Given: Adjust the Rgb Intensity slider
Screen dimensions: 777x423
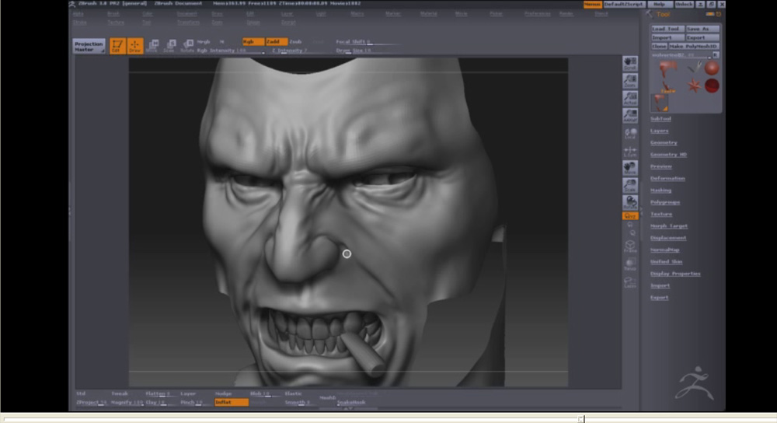Looking at the screenshot, I should coord(230,51).
